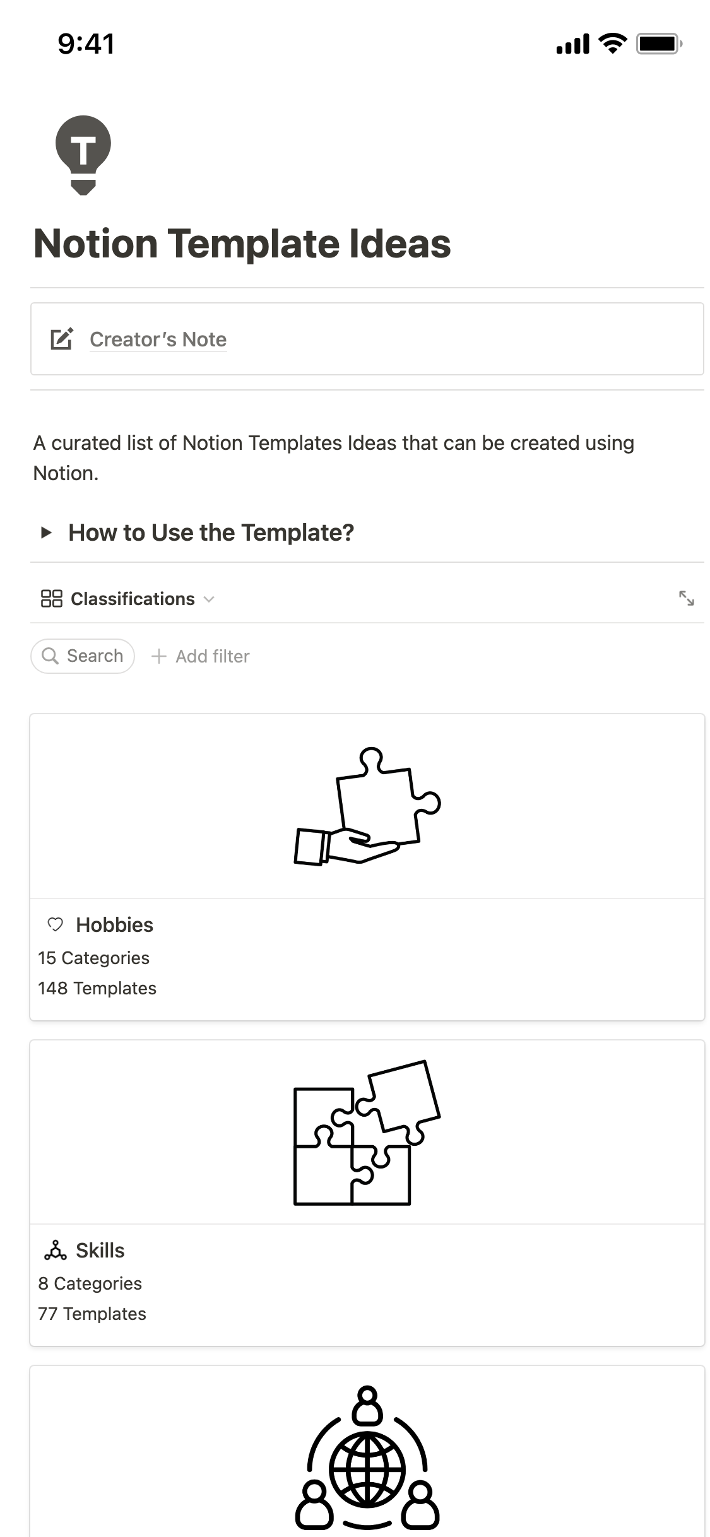This screenshot has height=1537, width=710.
Task: Tap the heart icon next to Hobbies
Action: [56, 924]
